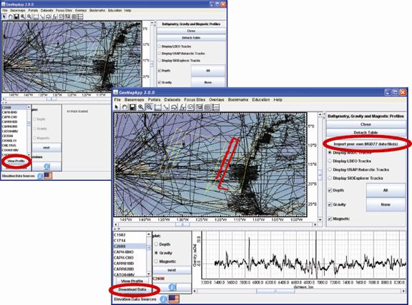Select Magnetic plot radio in front window
Screen dimensions: 412x305
click(157, 261)
